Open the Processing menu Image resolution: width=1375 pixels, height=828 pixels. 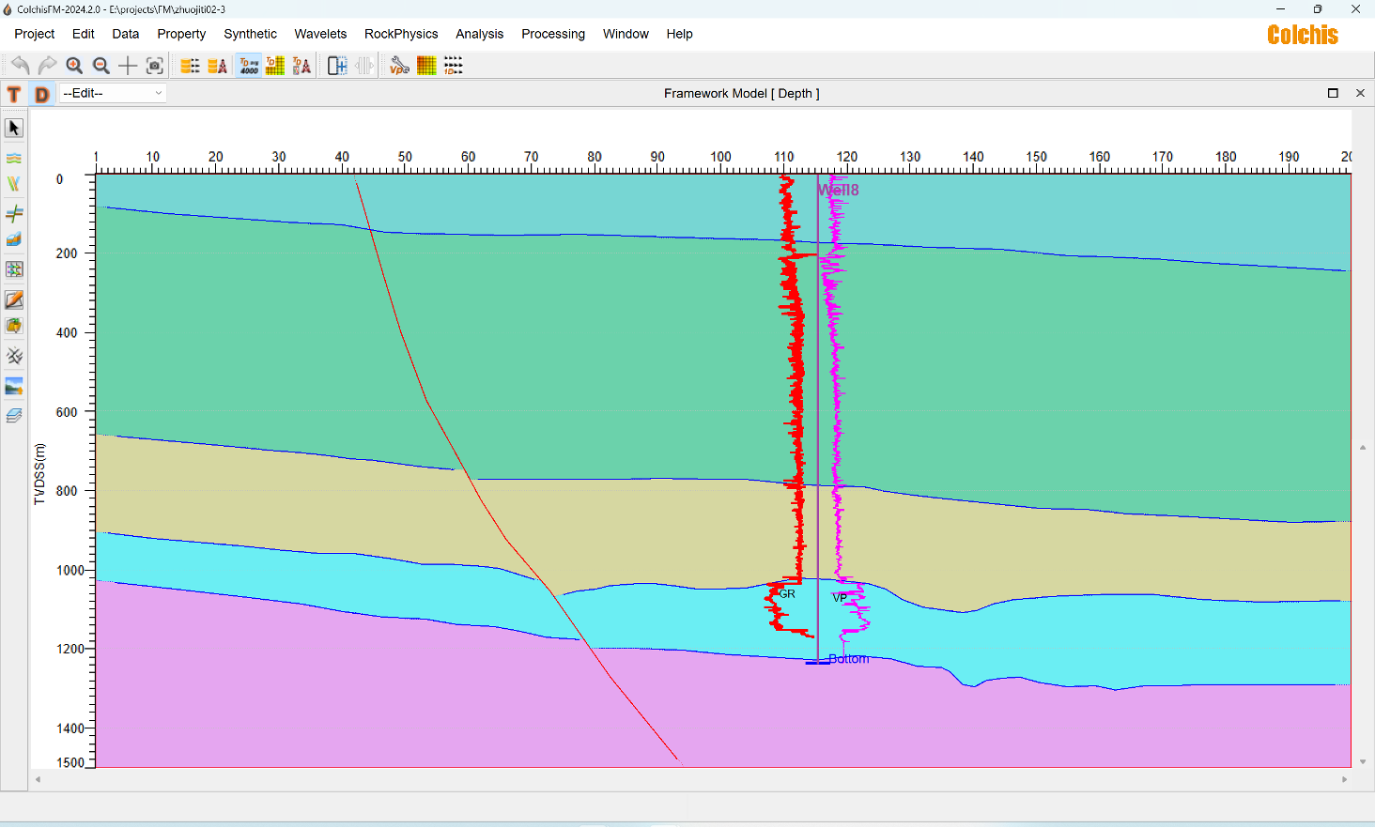pos(553,34)
